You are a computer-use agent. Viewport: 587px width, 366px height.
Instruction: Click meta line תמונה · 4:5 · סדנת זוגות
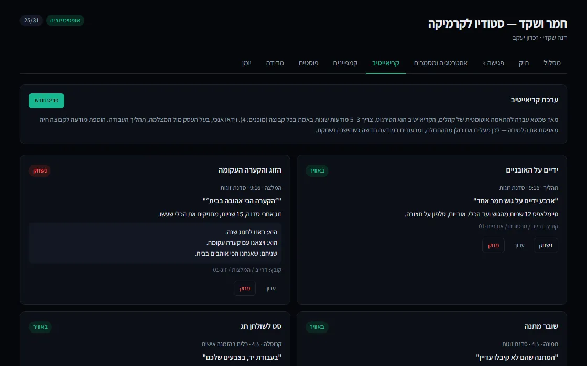click(530, 344)
